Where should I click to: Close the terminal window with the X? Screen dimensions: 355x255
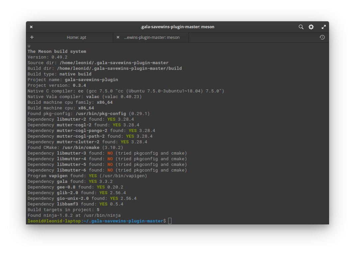31,27
